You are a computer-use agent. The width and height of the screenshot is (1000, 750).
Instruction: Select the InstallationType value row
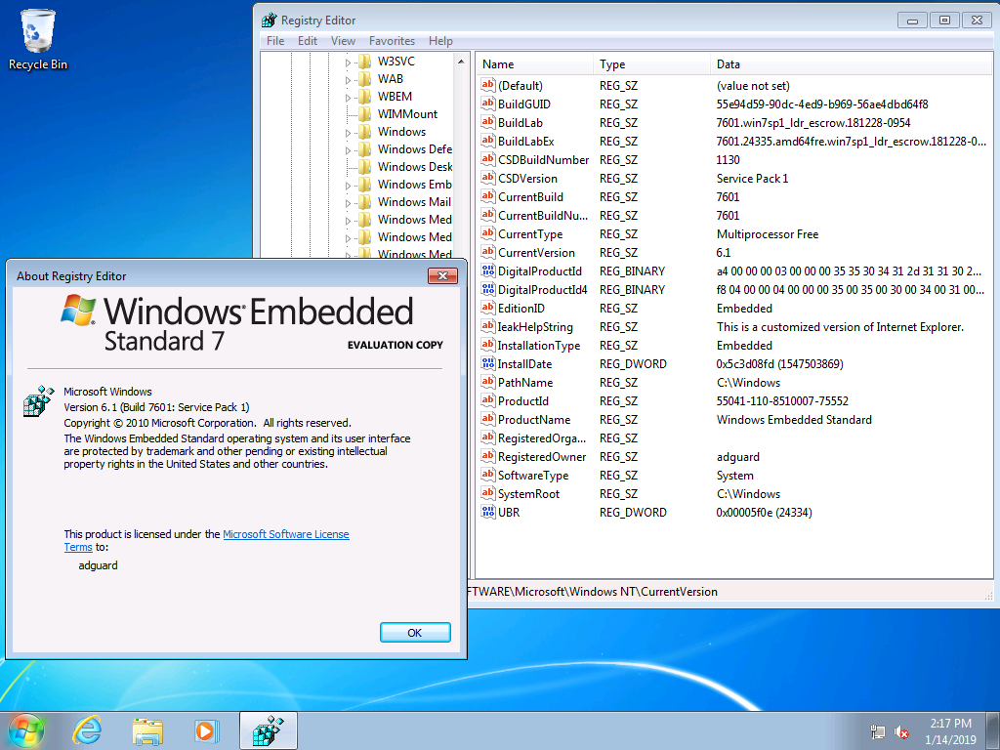pyautogui.click(x=734, y=345)
